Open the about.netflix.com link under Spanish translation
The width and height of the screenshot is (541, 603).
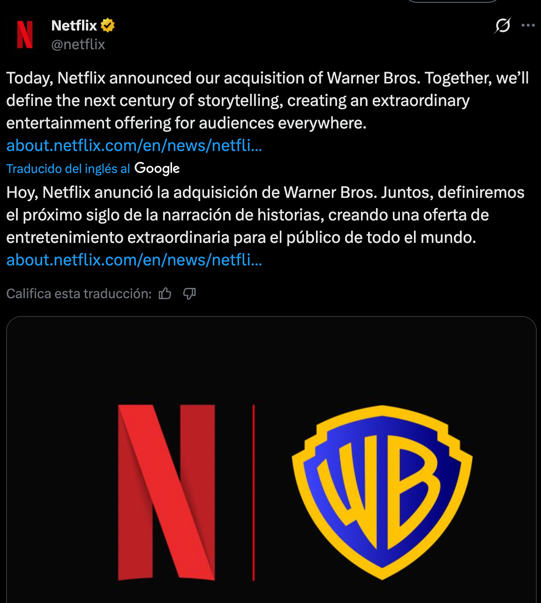point(134,260)
